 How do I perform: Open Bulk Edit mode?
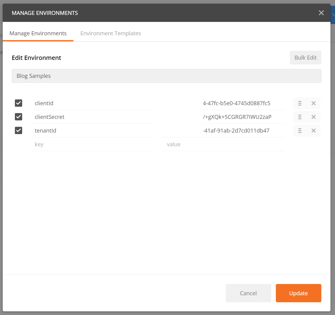tap(305, 58)
